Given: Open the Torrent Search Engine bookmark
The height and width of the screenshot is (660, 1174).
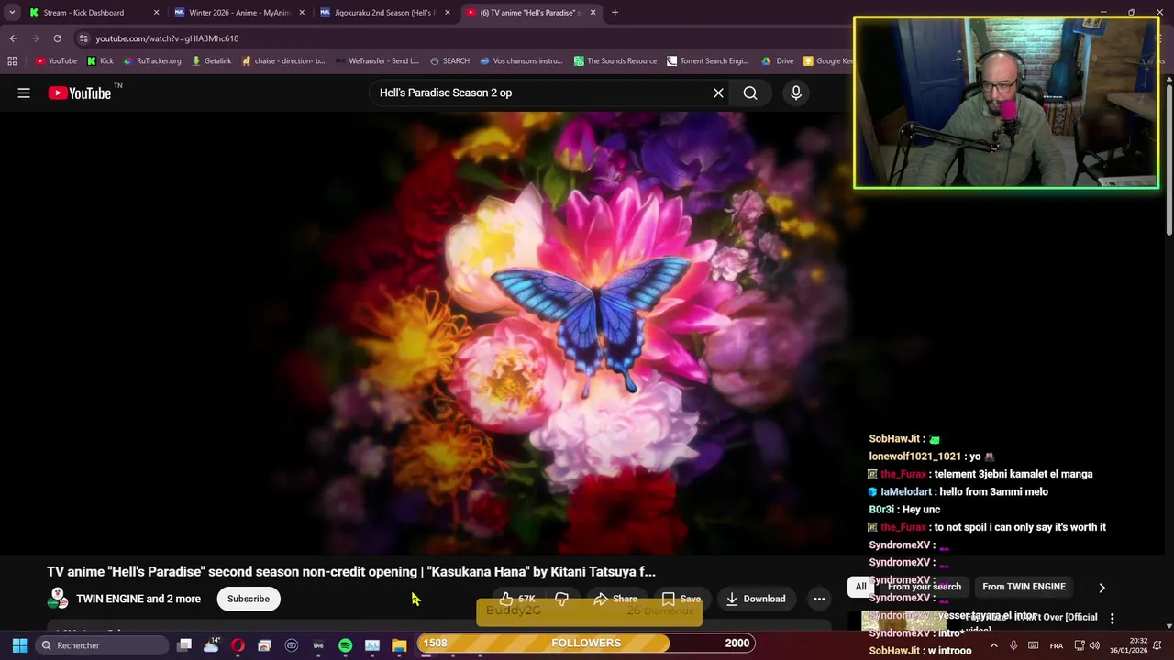Looking at the screenshot, I should tap(708, 61).
